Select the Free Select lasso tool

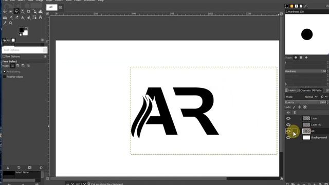click(x=16, y=11)
